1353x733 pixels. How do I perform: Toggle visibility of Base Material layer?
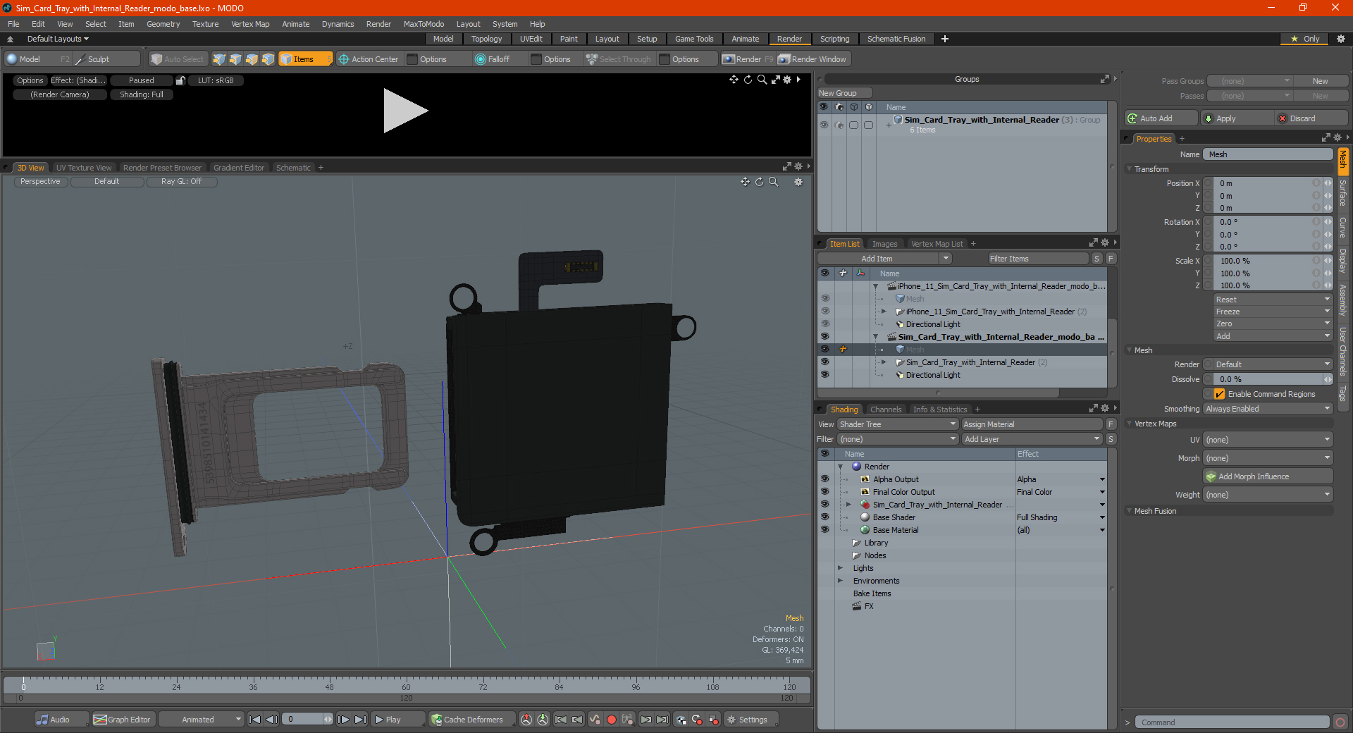[x=824, y=530]
